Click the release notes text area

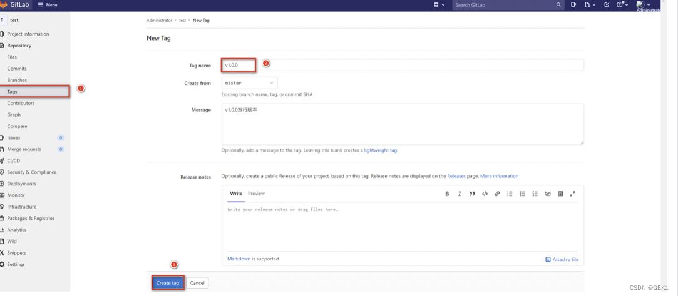point(403,227)
